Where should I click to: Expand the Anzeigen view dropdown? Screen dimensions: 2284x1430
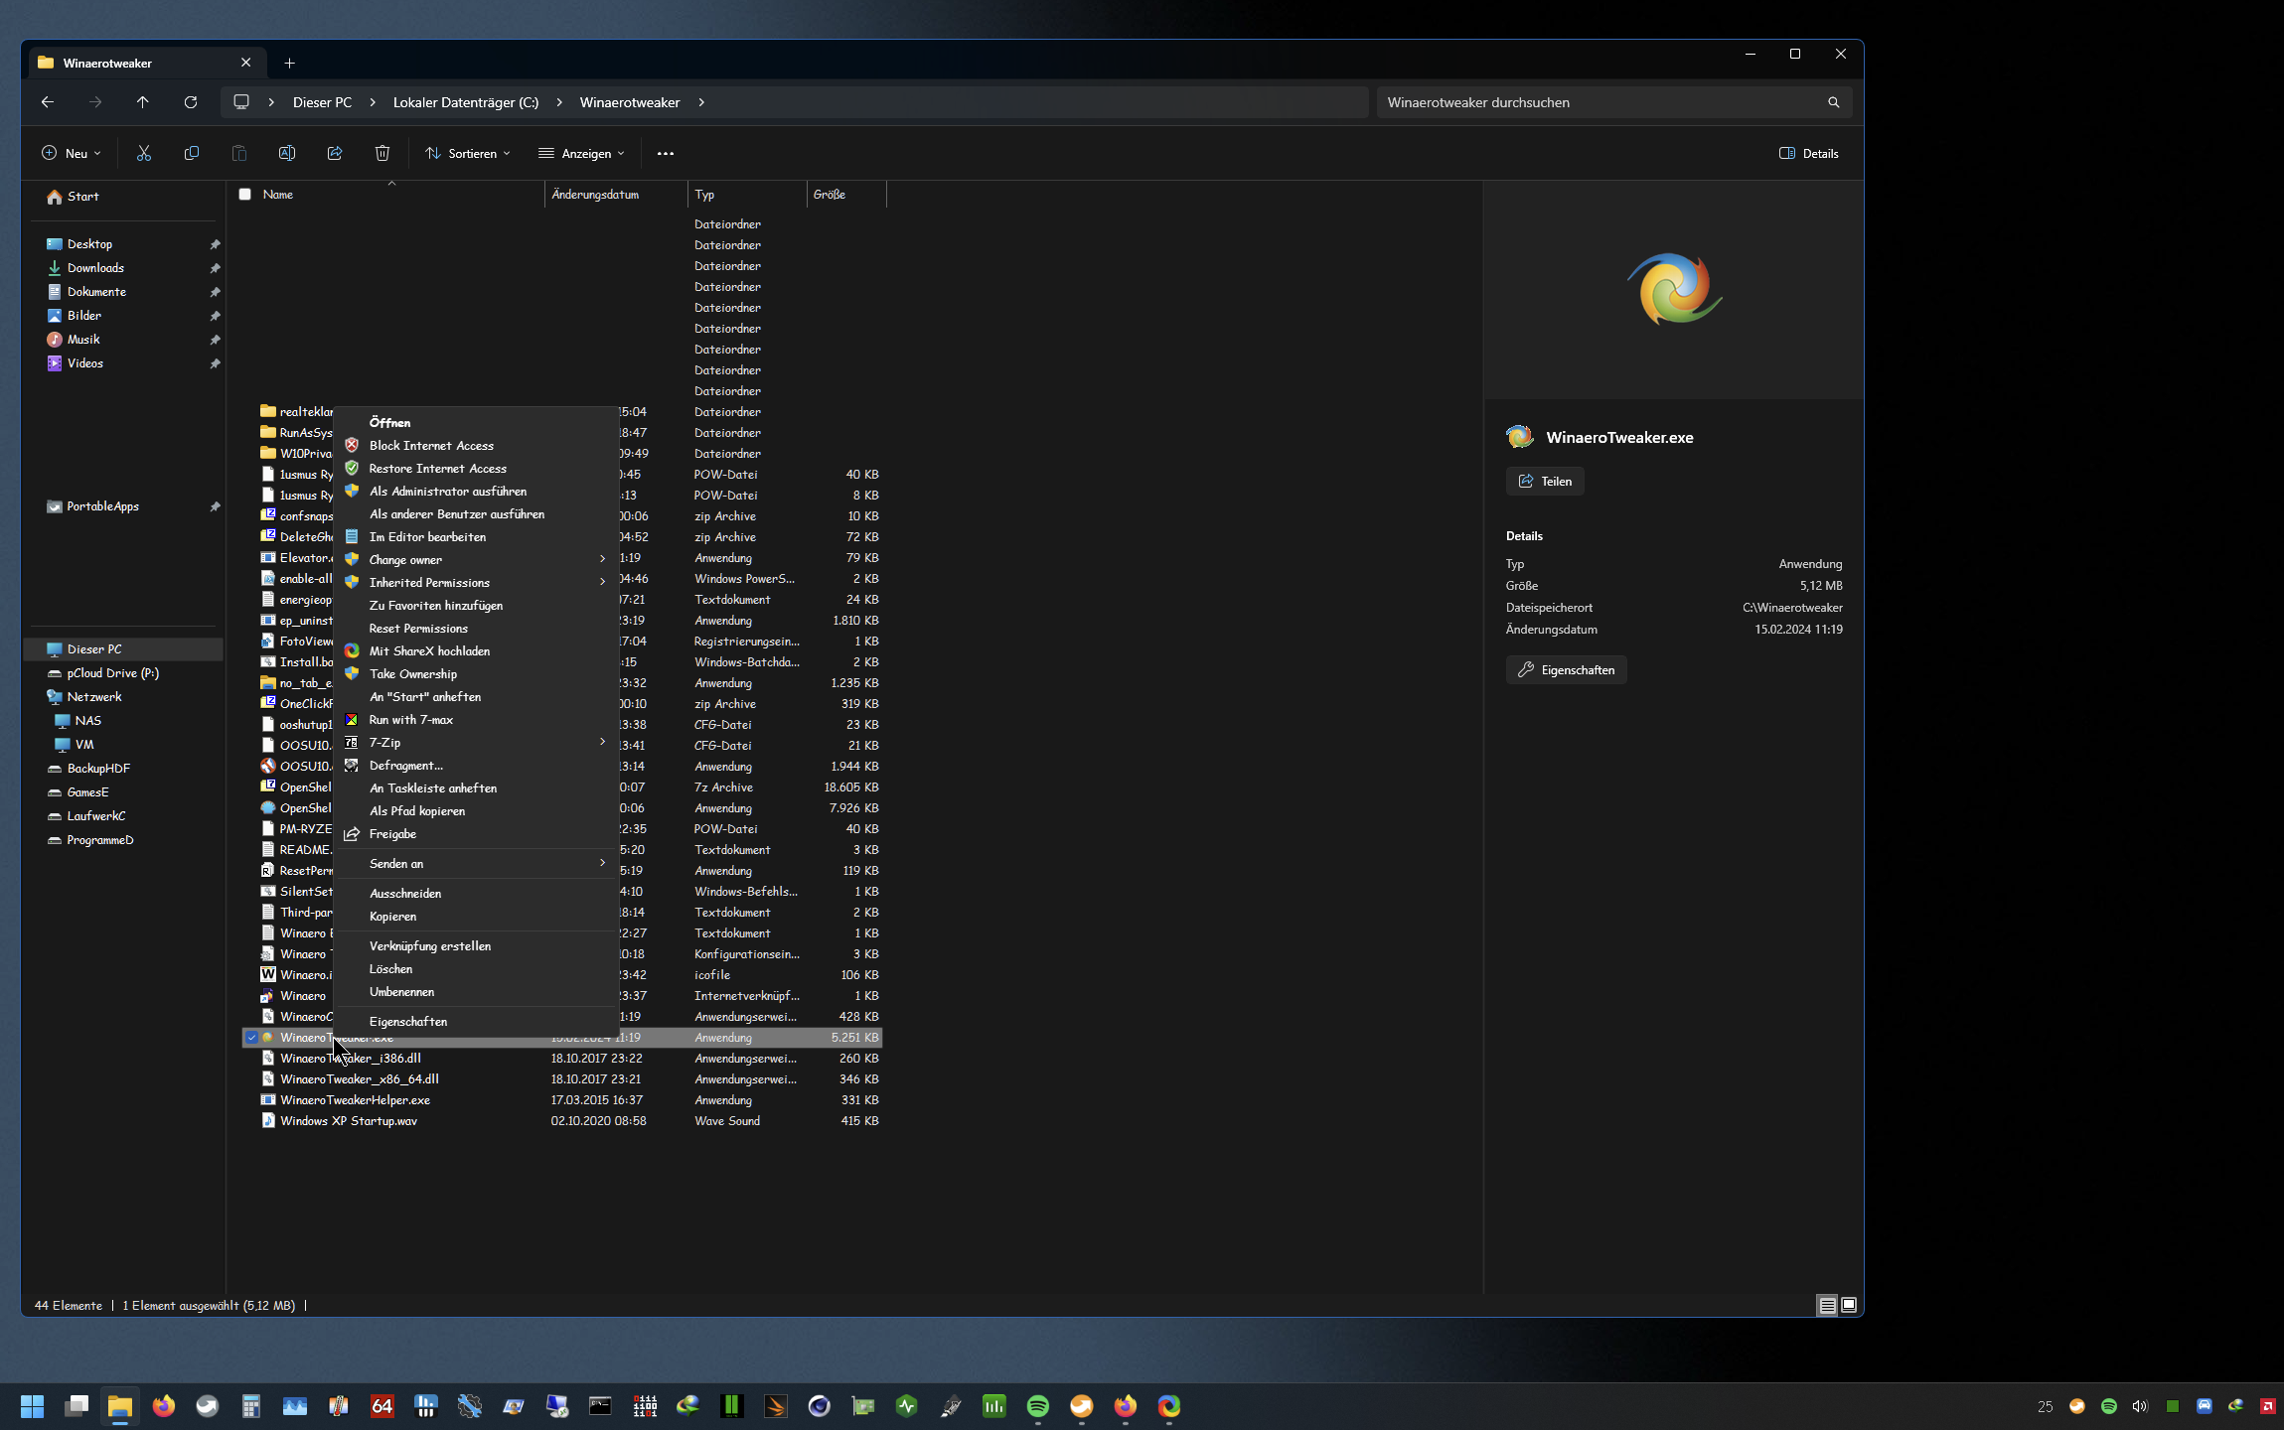[582, 153]
